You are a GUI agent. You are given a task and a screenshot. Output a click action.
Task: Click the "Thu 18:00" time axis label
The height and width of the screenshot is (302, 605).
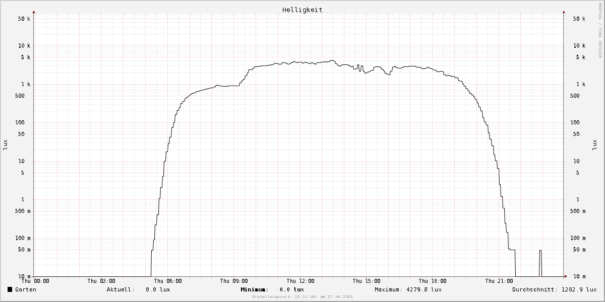click(433, 281)
